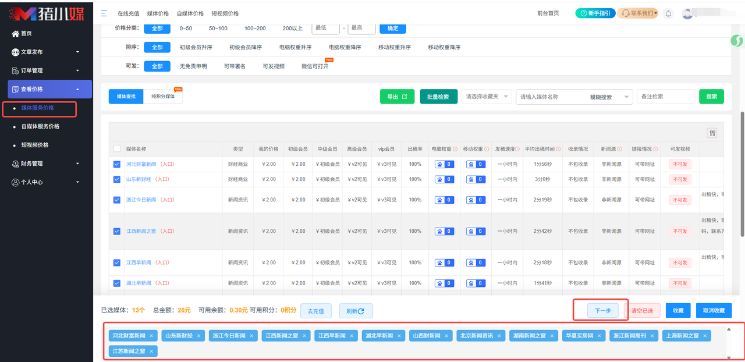Click the info icon beside 链接情况 header

654,149
